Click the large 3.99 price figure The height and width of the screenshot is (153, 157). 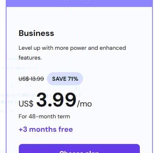coord(57,100)
